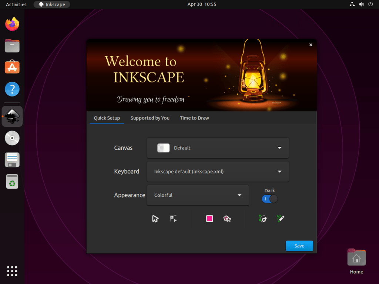The width and height of the screenshot is (379, 284).
Task: Select the Quick Setup tab
Action: tap(107, 118)
